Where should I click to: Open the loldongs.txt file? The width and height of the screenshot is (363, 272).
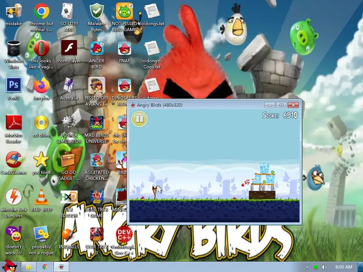(152, 11)
